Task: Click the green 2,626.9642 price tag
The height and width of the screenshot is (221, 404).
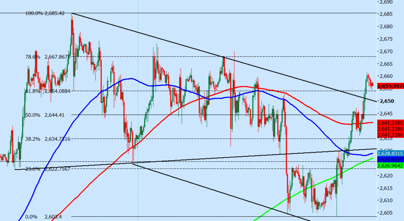Action: point(390,166)
